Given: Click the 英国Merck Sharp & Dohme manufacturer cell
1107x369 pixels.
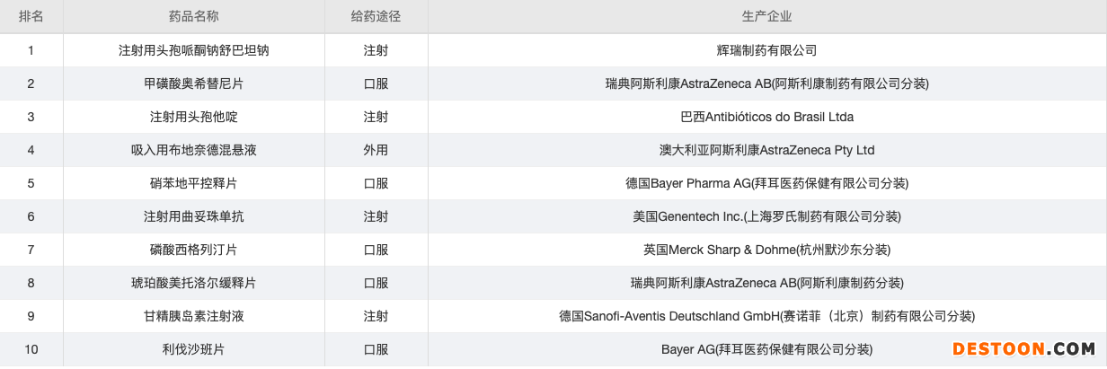Looking at the screenshot, I should [x=766, y=250].
